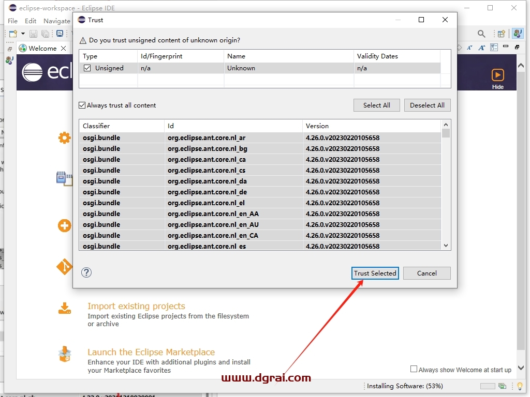Viewport: 530px width, 397px height.
Task: Click the Save toolbar icon
Action: click(33, 34)
